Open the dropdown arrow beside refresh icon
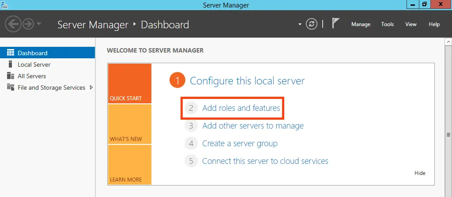 [300, 24]
